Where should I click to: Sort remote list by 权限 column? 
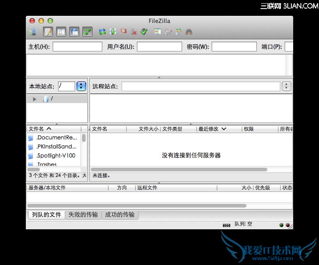(x=260, y=129)
